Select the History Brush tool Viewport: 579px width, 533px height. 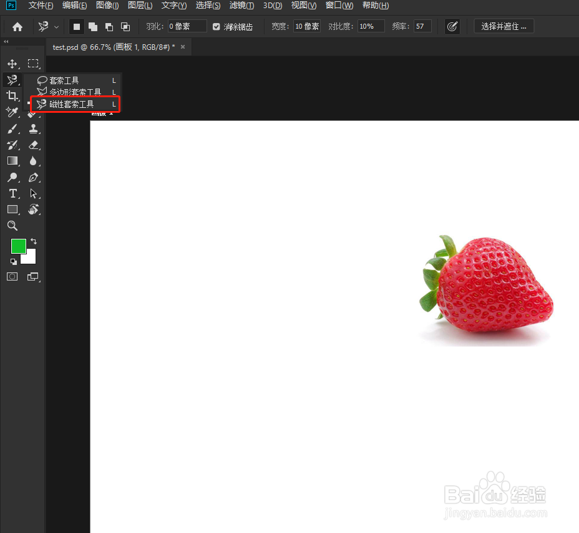12,145
